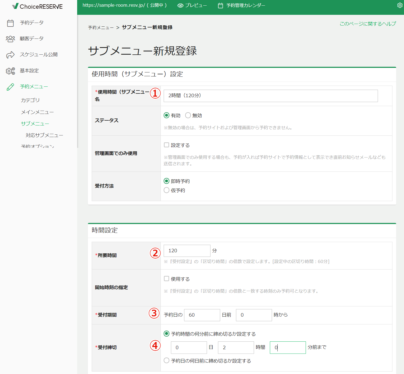
Task: Click the calendar icon for 予約管理カレンダー
Action: [220, 5]
